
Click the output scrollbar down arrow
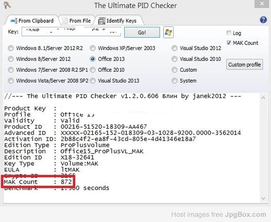(263, 198)
